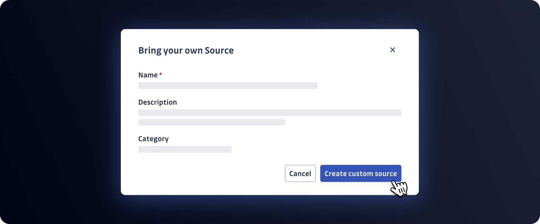
Task: Click the second line of Description field
Action: tap(211, 122)
